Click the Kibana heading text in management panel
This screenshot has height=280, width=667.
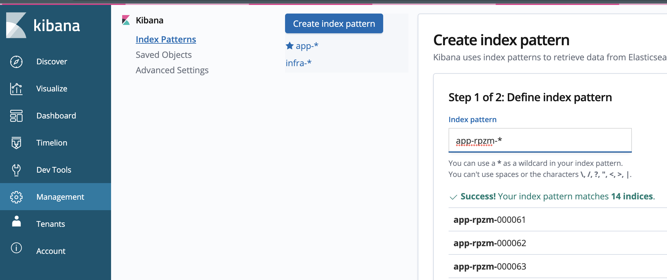pos(150,20)
